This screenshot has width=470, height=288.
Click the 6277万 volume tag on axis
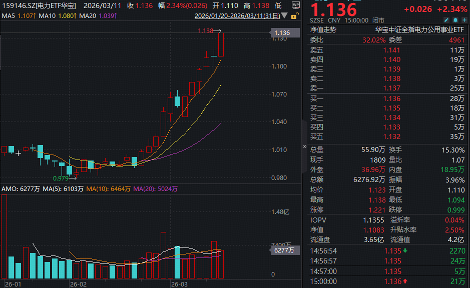coord(283,251)
